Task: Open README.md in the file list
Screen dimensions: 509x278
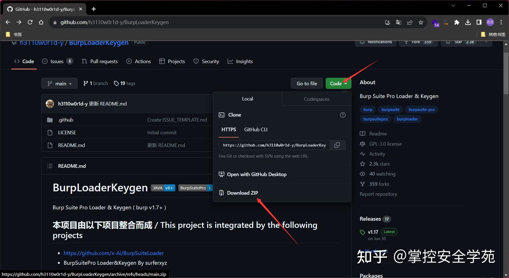Action: (71, 145)
